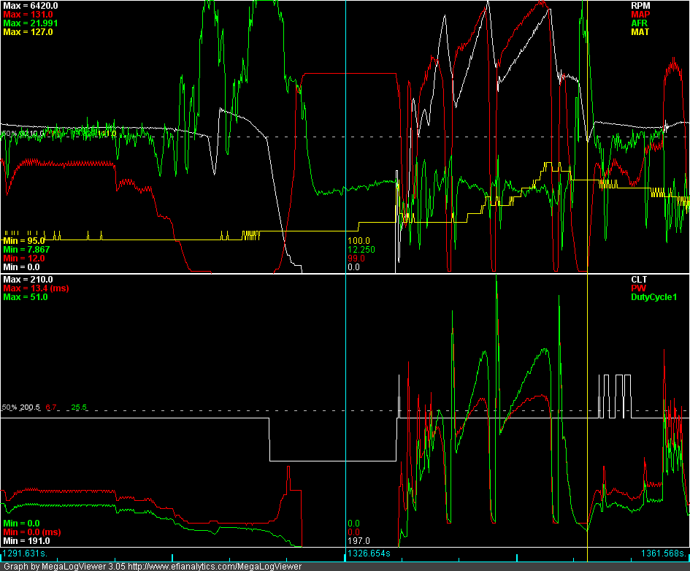Click the cursor CLT reading 197.0

[359, 541]
